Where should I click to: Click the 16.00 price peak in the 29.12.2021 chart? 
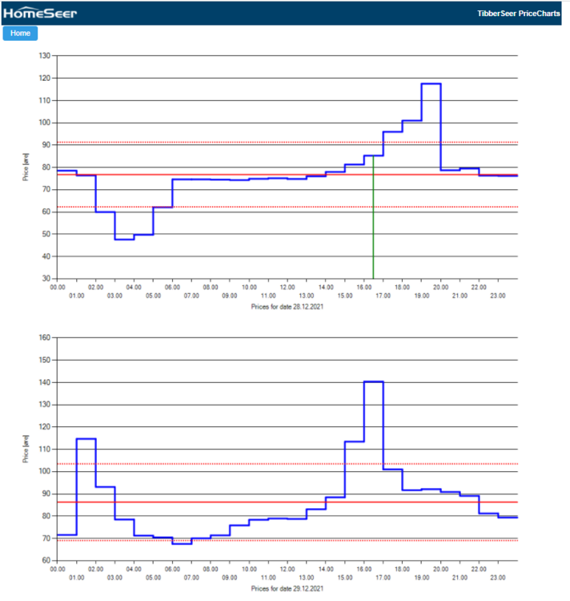[x=373, y=381]
